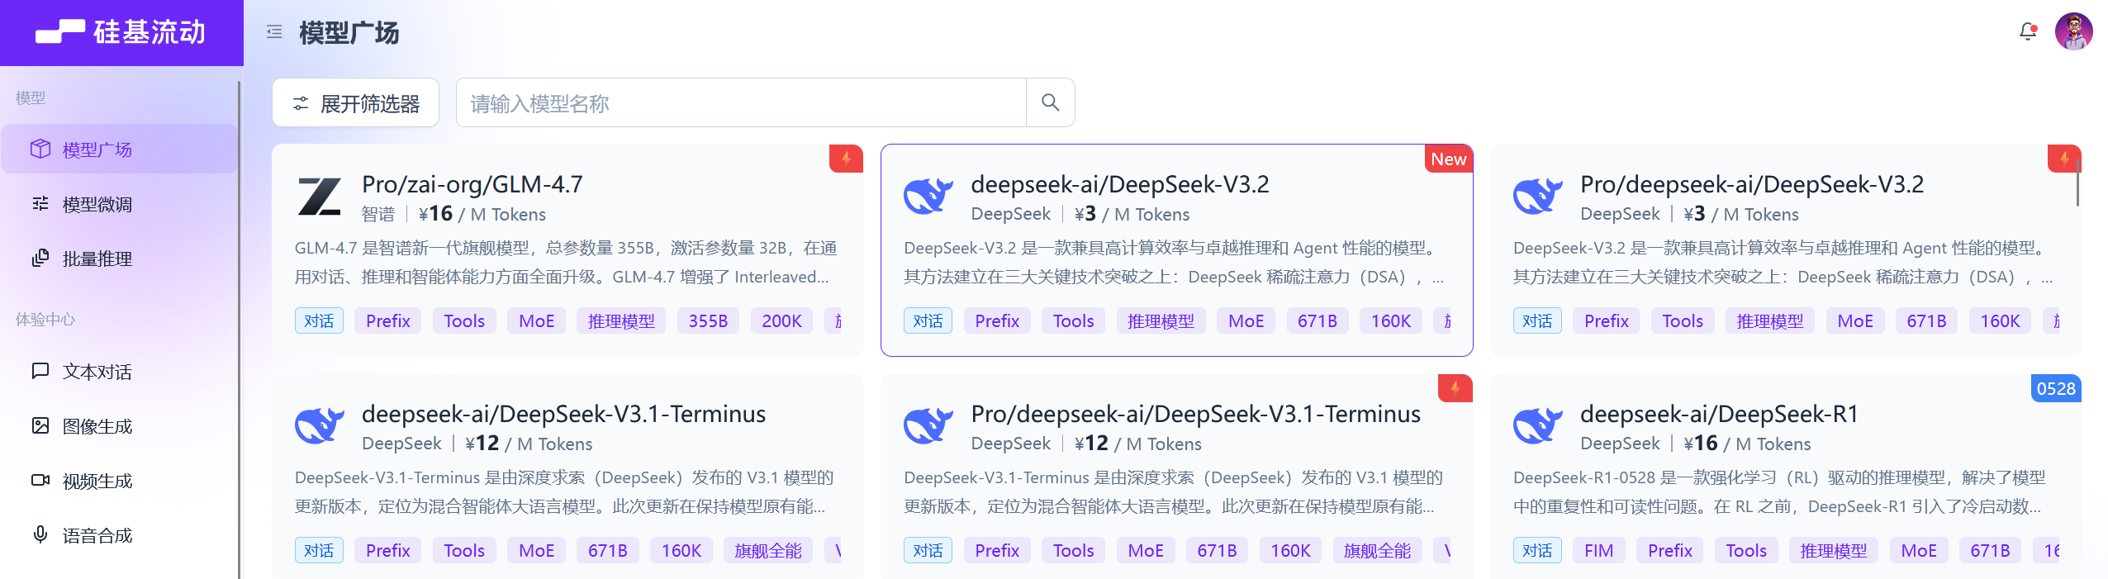This screenshot has width=2108, height=579.
Task: Click 旗舰全能 tag on Pro/deepseek-ai/DeepSeek-V3.1-Terminus card
Action: (x=1377, y=550)
